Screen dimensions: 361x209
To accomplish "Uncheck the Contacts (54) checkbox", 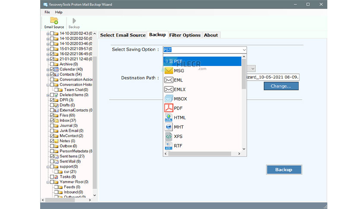I will click(52, 74).
